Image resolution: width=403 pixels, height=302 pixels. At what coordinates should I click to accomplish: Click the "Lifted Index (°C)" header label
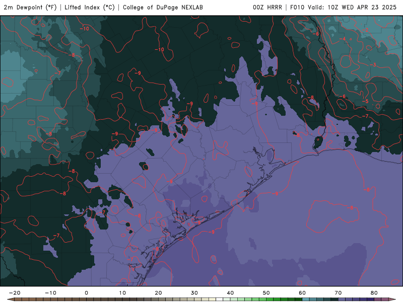pyautogui.click(x=90, y=8)
